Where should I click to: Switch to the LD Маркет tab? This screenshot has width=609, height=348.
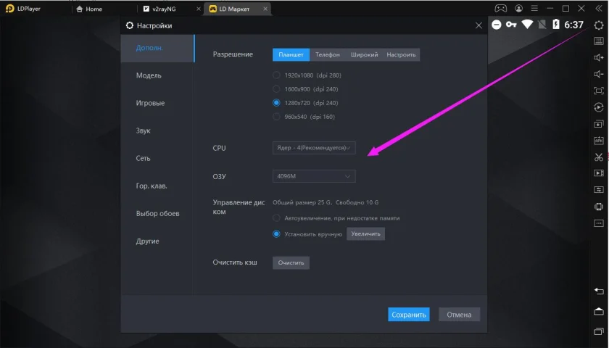(x=234, y=9)
